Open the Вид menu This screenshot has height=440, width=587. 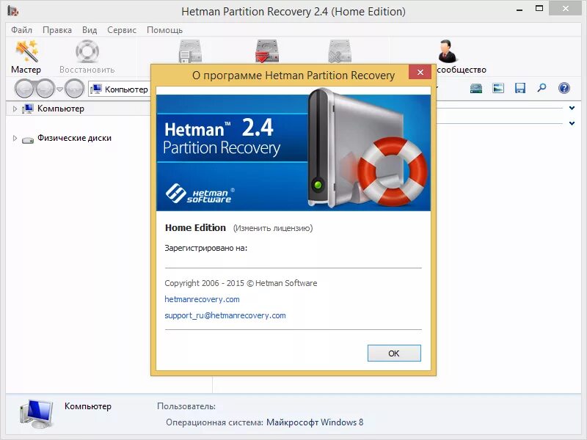[x=90, y=30]
